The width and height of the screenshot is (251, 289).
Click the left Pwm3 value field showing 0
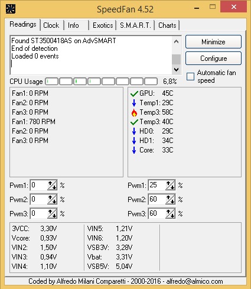tap(39, 213)
